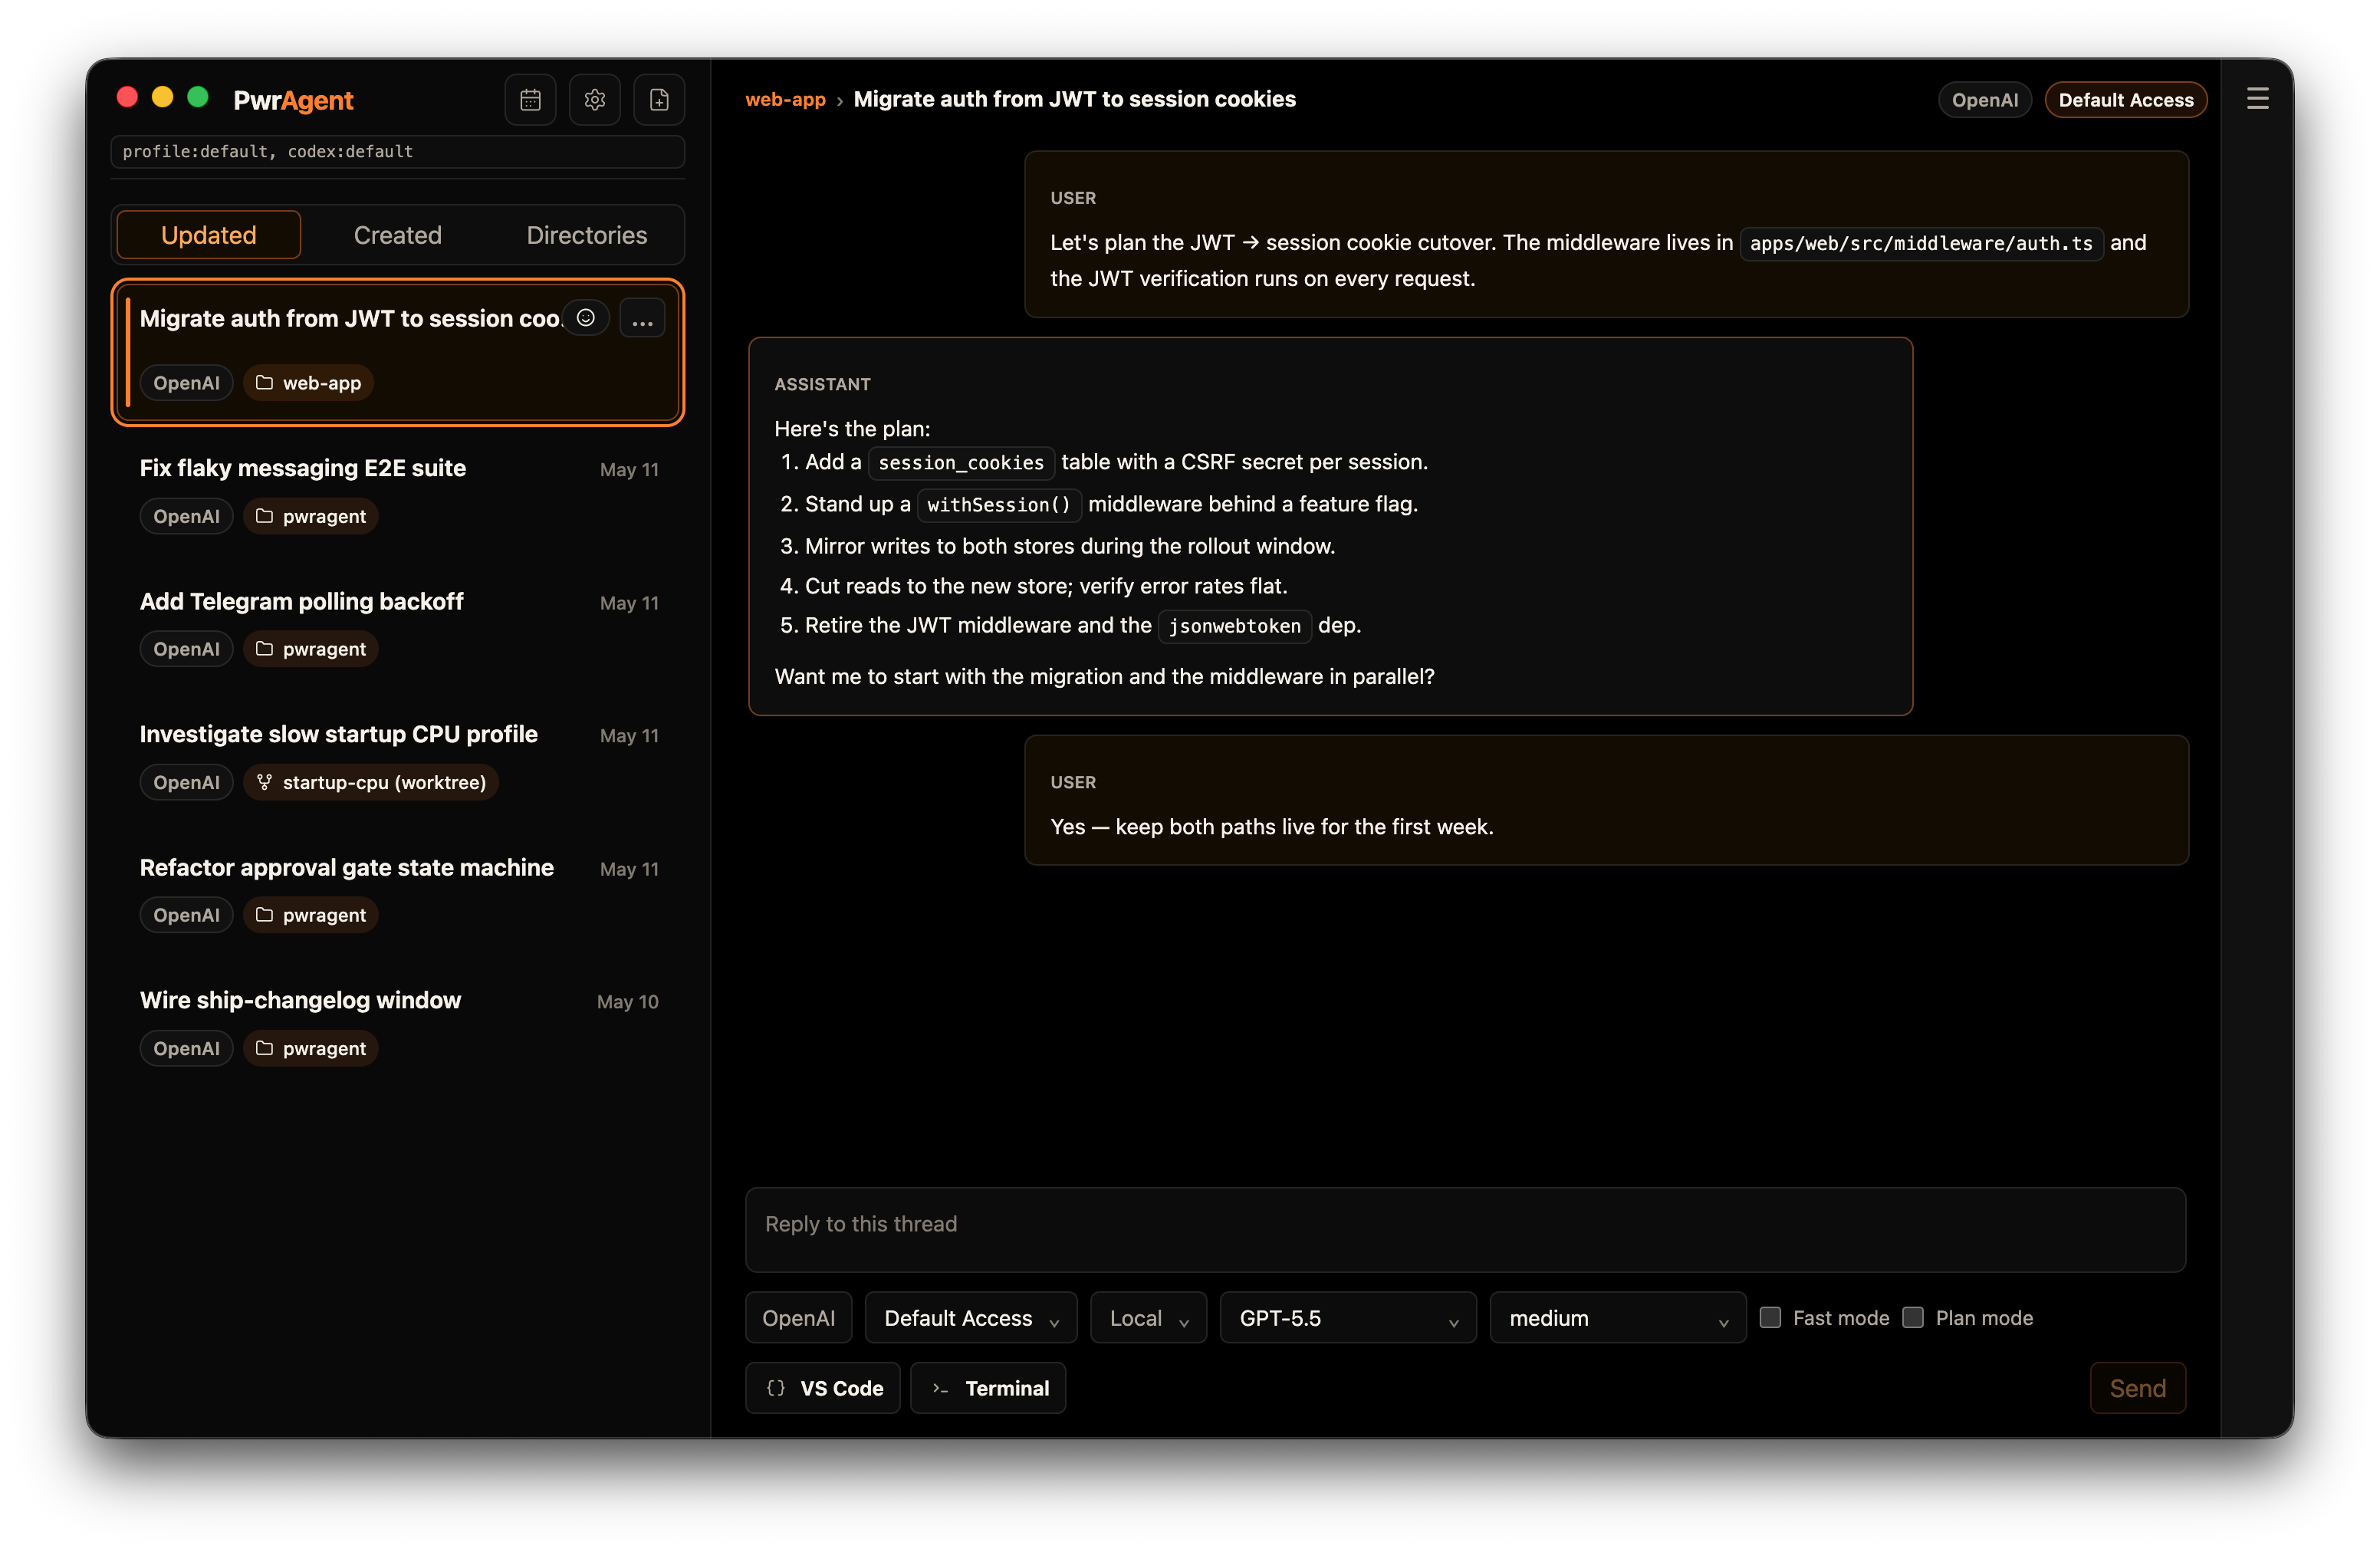Image resolution: width=2380 pixels, height=1552 pixels.
Task: Switch to the Updated tab
Action: [208, 235]
